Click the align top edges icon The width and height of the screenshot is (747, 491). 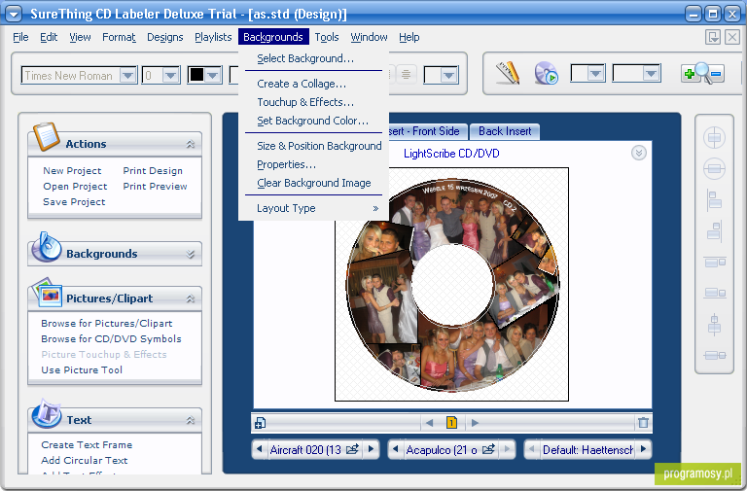point(715,262)
